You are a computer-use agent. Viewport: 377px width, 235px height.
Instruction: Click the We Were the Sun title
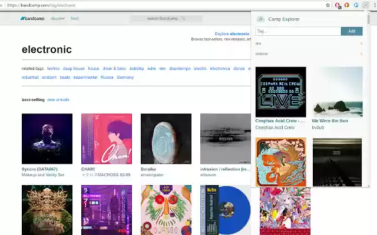[x=330, y=121]
